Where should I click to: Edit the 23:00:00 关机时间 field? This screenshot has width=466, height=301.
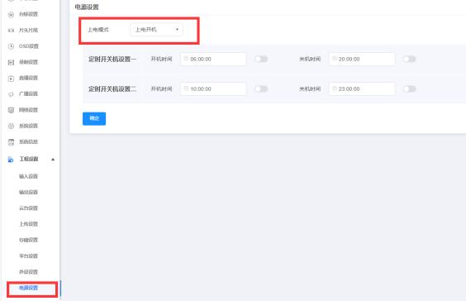pos(362,89)
